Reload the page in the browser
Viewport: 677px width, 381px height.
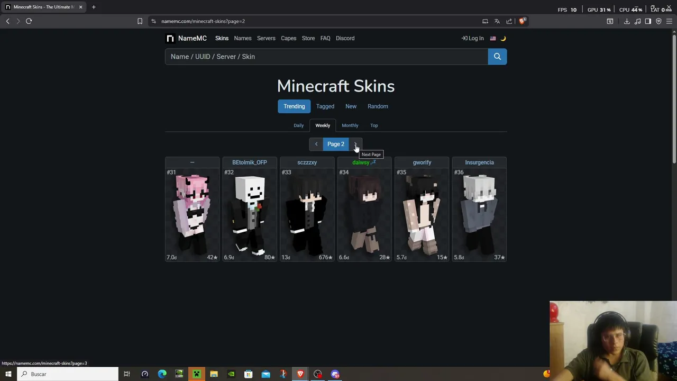(29, 21)
